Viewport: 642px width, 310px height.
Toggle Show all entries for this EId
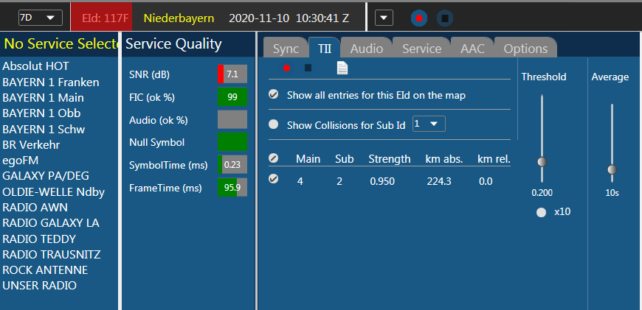[x=274, y=94]
